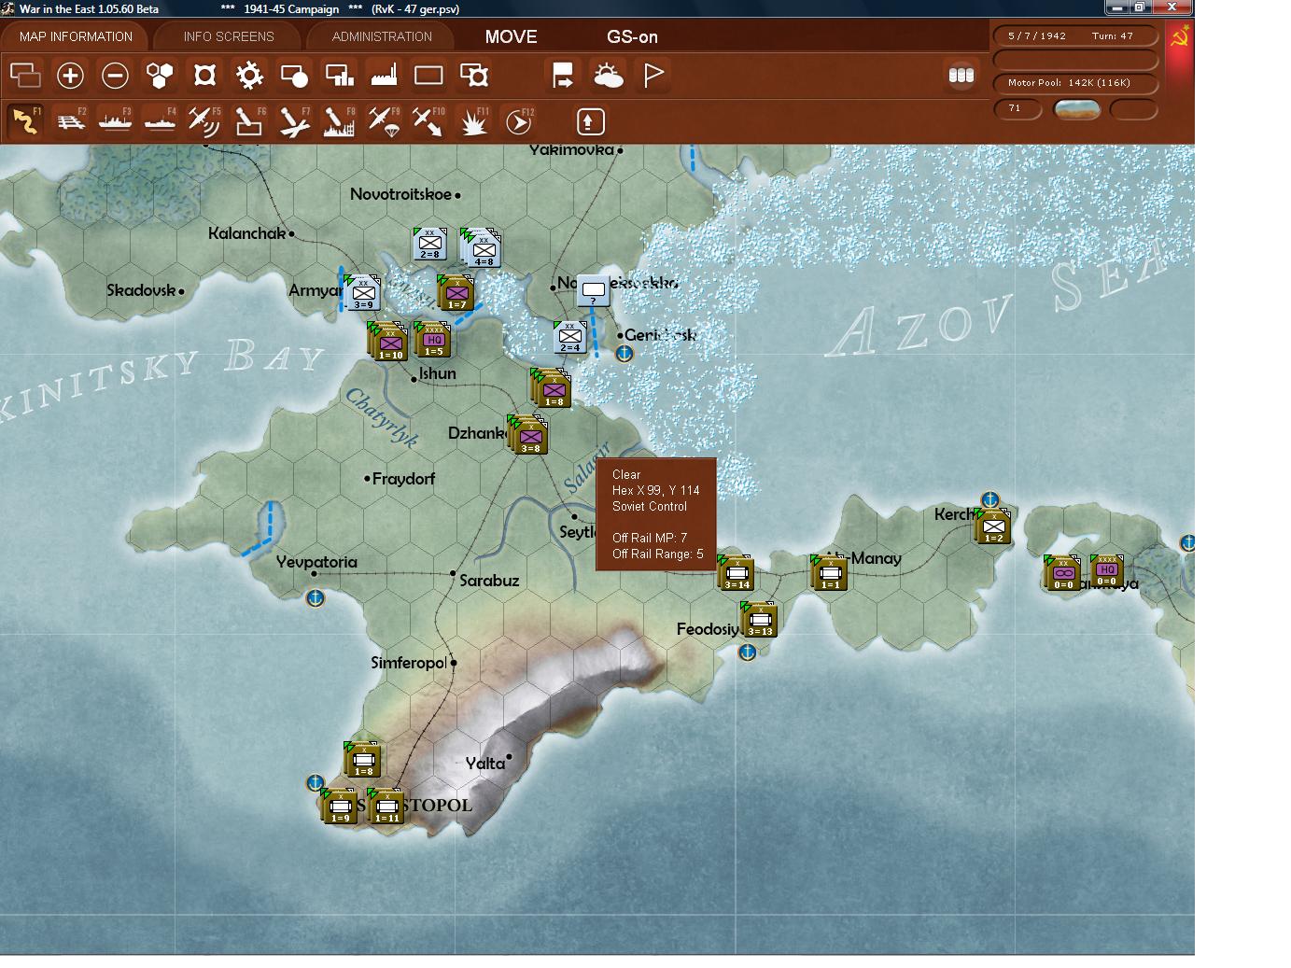Click the landscape weather thumbnail in status panel
Screen dimensions: 1291x968
pyautogui.click(x=1076, y=109)
